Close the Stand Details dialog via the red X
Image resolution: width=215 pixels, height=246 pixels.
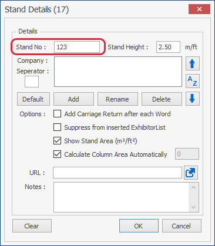pos(199,9)
